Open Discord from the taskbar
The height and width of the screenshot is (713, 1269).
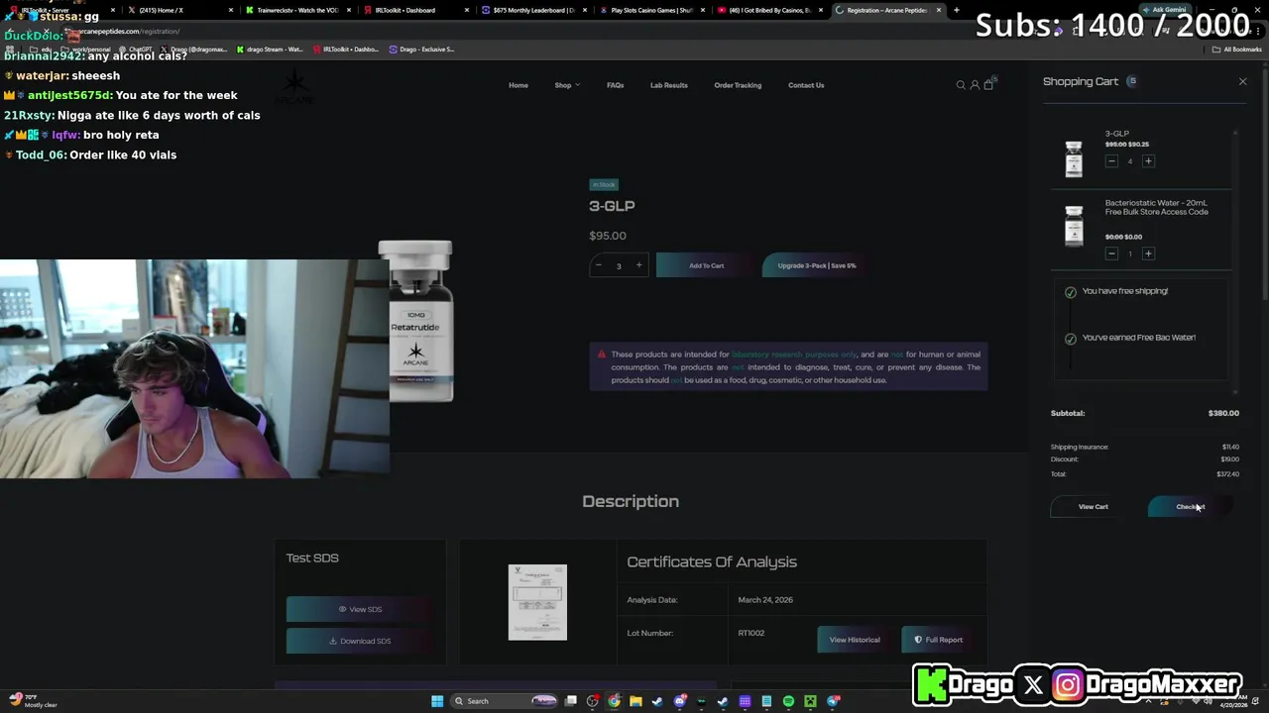[x=680, y=701]
